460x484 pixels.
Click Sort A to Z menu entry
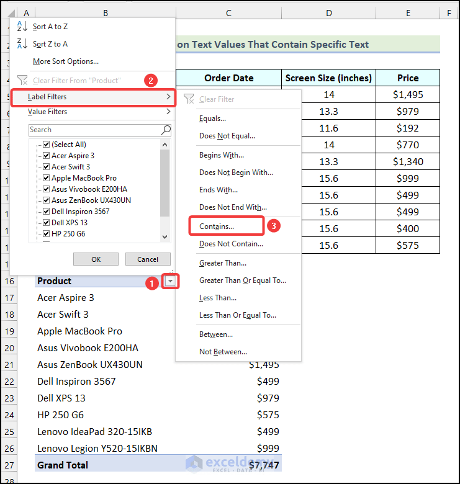pos(50,27)
